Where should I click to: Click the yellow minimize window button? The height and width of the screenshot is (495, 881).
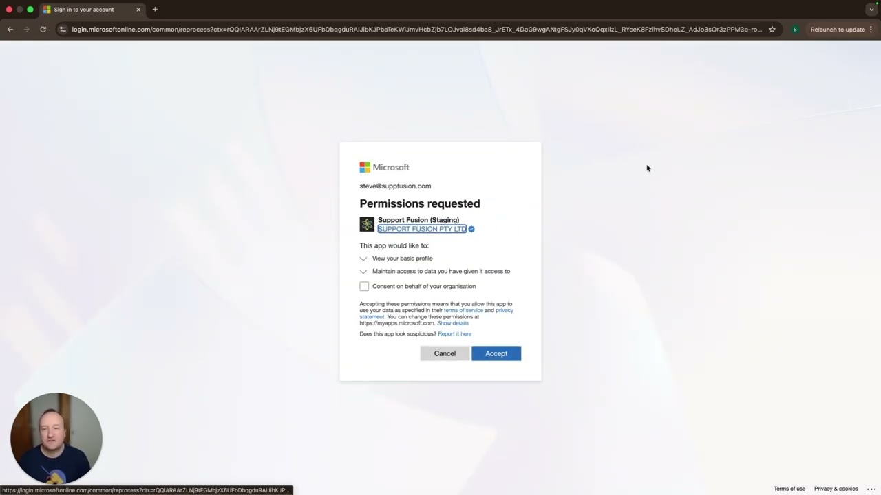pos(19,10)
